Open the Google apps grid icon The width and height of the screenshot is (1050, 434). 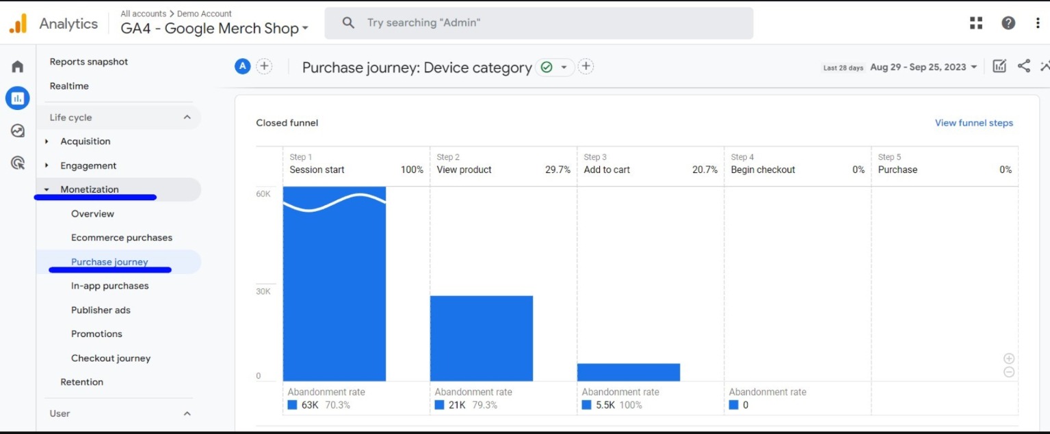[976, 23]
